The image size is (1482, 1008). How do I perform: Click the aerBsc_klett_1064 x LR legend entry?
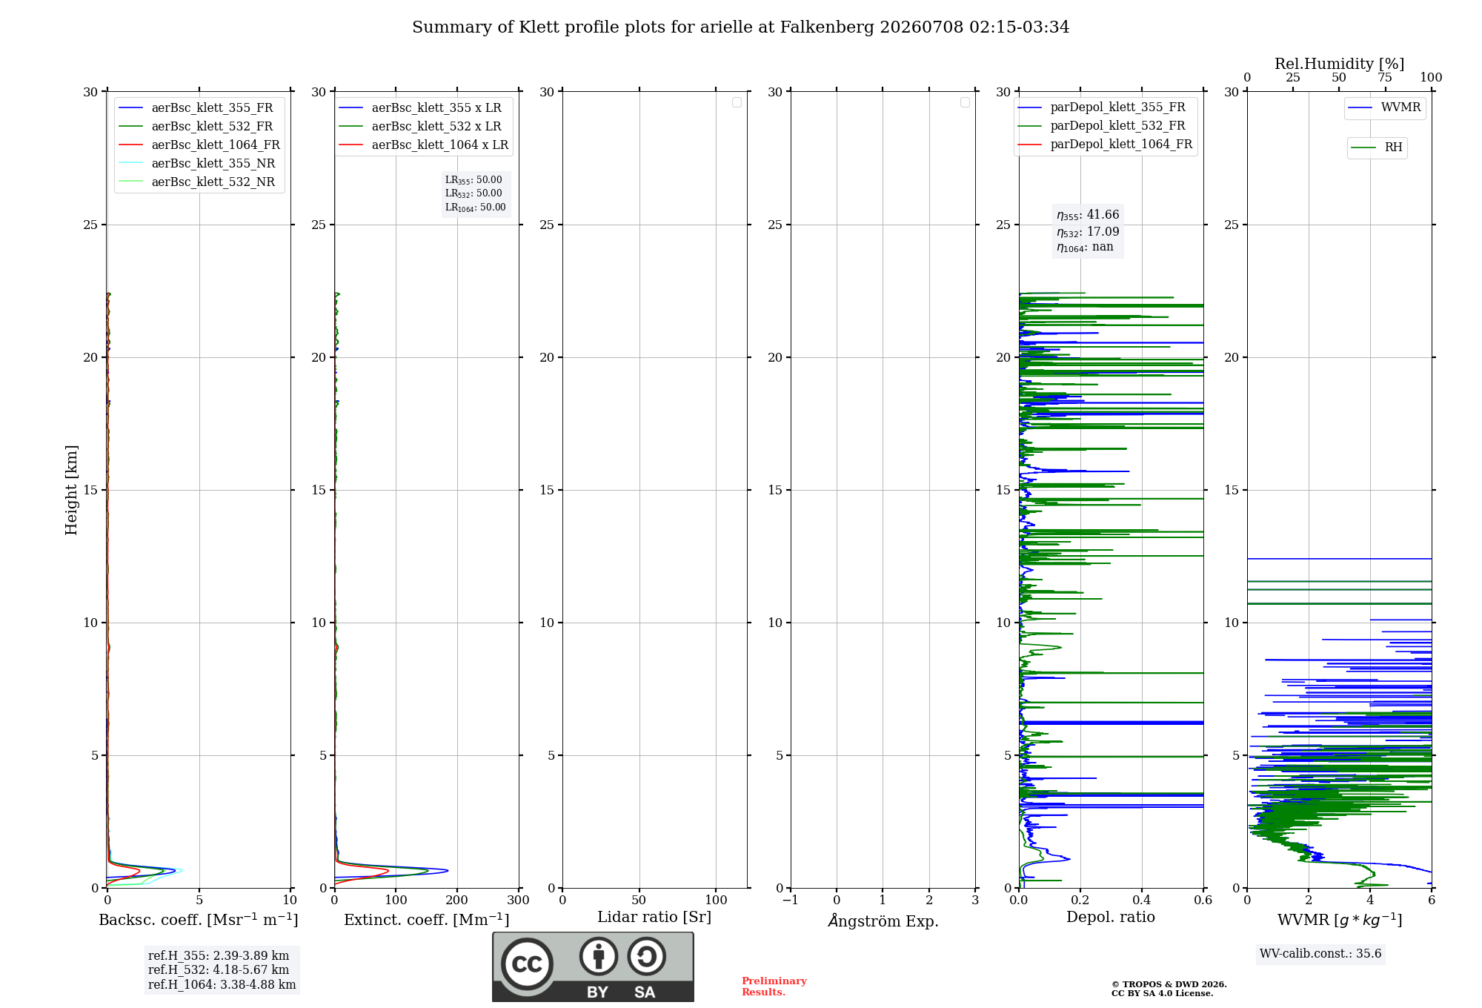click(x=424, y=145)
